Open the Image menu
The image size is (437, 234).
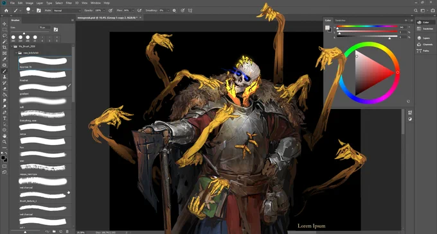(x=30, y=3)
